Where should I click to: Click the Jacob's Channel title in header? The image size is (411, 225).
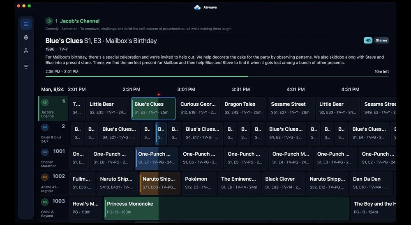(80, 21)
